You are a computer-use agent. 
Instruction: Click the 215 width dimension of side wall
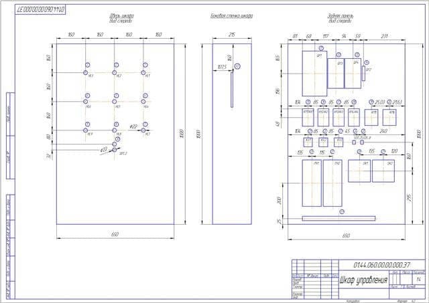(x=231, y=35)
